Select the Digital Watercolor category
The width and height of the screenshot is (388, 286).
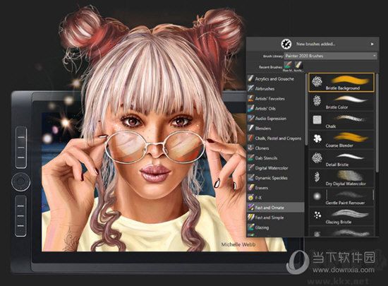(275, 168)
